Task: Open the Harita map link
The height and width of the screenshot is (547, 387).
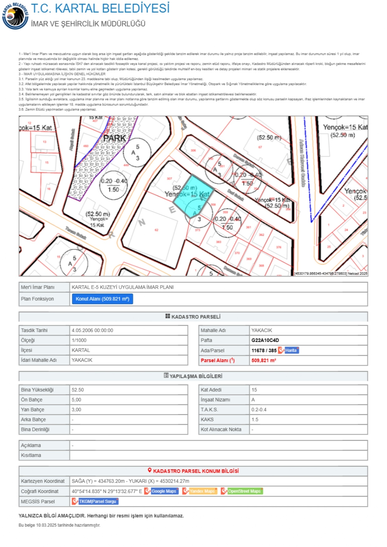Action: tap(291, 350)
